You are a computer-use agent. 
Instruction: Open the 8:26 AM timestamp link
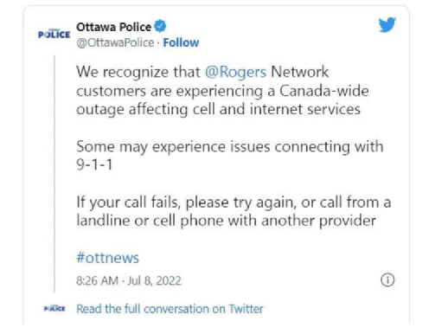97,280
